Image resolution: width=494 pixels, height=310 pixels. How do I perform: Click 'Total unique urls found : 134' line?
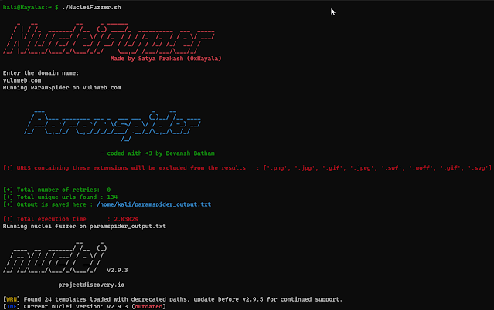pos(60,197)
